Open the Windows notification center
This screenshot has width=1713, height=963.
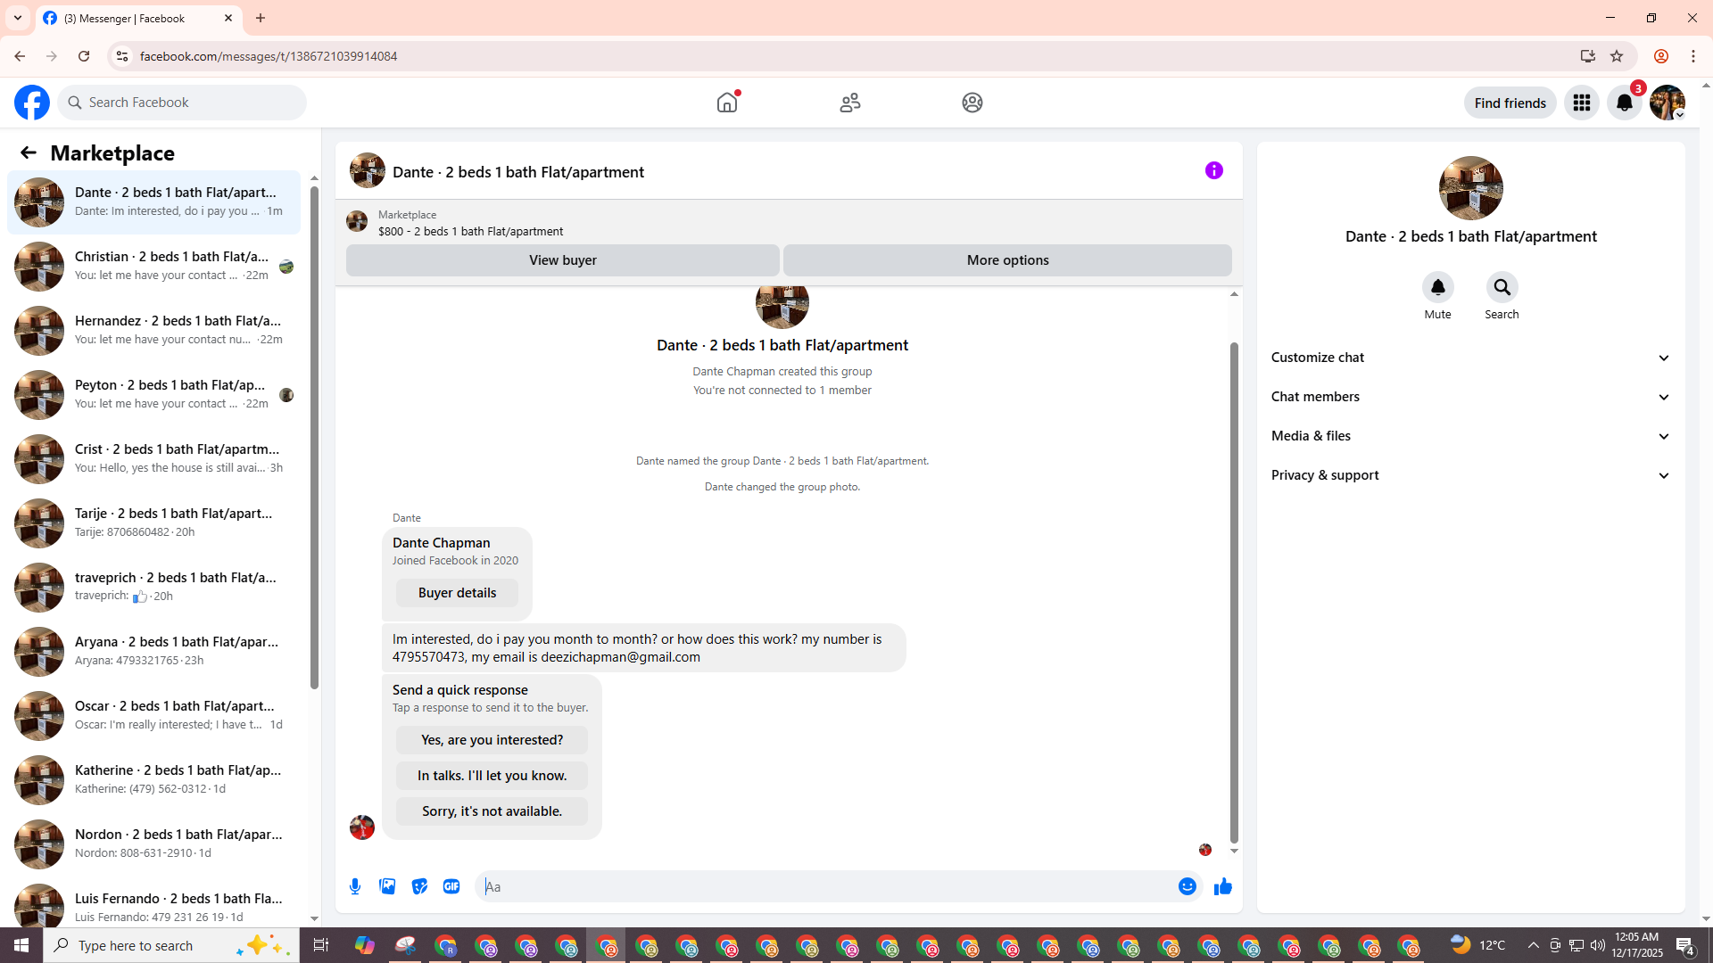click(x=1685, y=945)
